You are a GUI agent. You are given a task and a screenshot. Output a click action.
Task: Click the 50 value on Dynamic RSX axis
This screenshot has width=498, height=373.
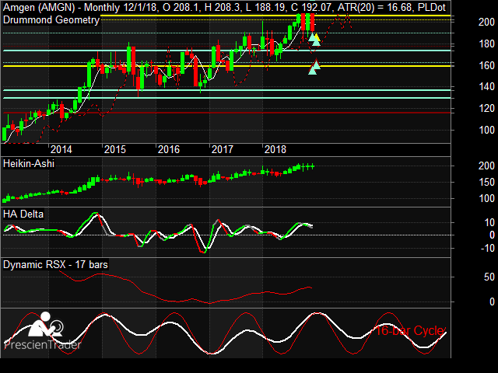point(489,277)
